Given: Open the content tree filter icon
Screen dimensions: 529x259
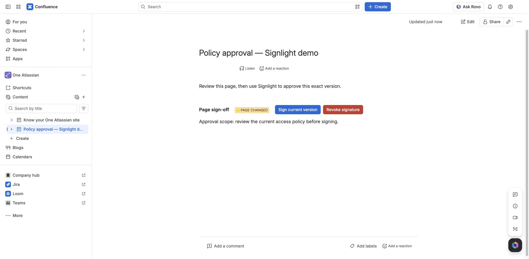Looking at the screenshot, I should [84, 108].
